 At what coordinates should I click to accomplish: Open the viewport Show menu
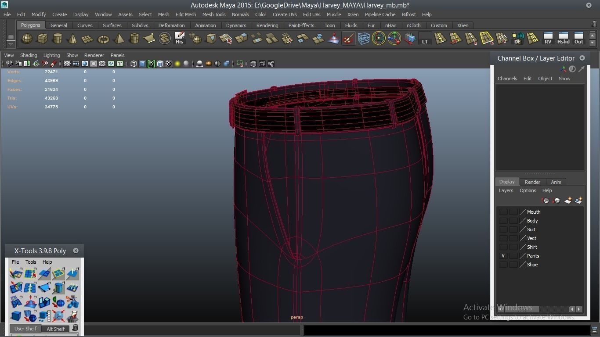[x=72, y=55]
